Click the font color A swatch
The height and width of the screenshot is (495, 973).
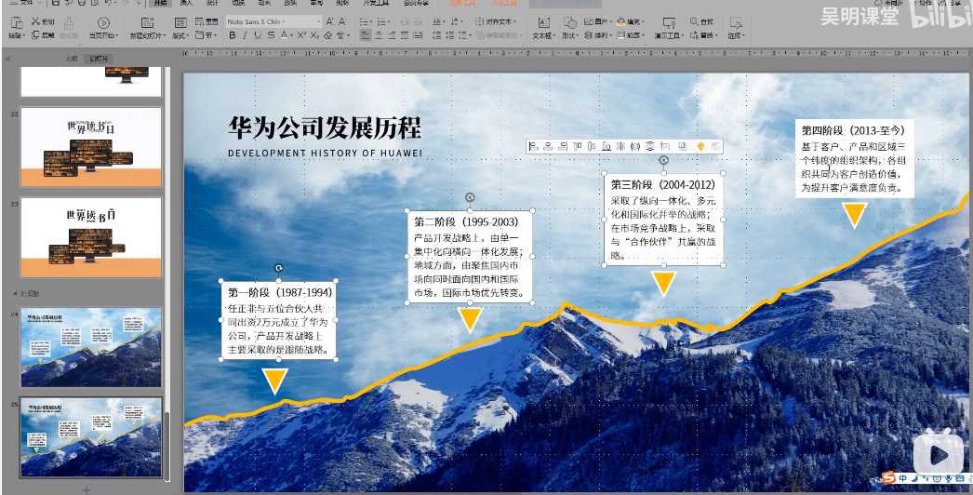pyautogui.click(x=285, y=35)
